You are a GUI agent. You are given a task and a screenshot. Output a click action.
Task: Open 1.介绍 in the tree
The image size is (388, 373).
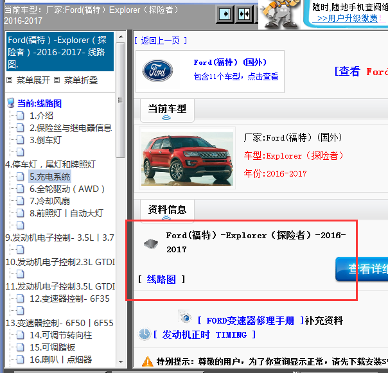click(41, 116)
